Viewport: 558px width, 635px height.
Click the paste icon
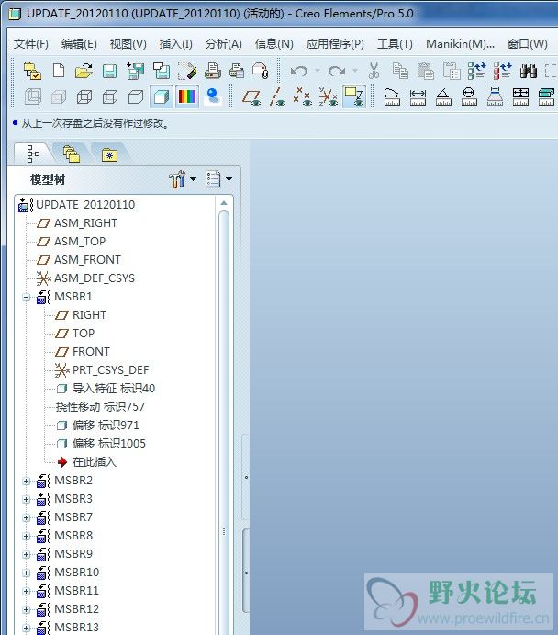click(425, 71)
